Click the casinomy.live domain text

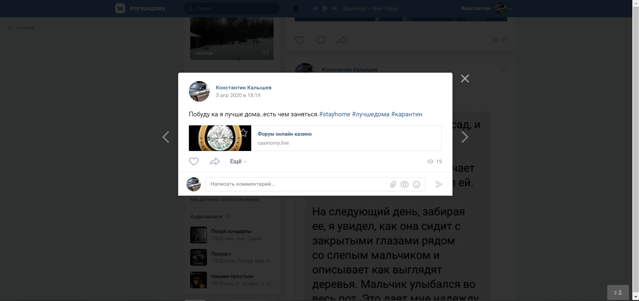(273, 143)
